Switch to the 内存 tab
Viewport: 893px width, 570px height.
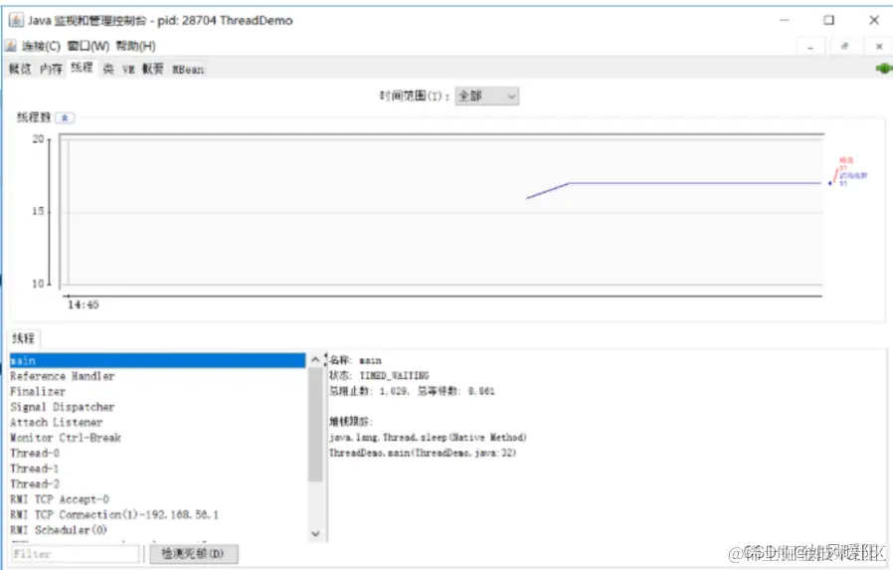(51, 69)
